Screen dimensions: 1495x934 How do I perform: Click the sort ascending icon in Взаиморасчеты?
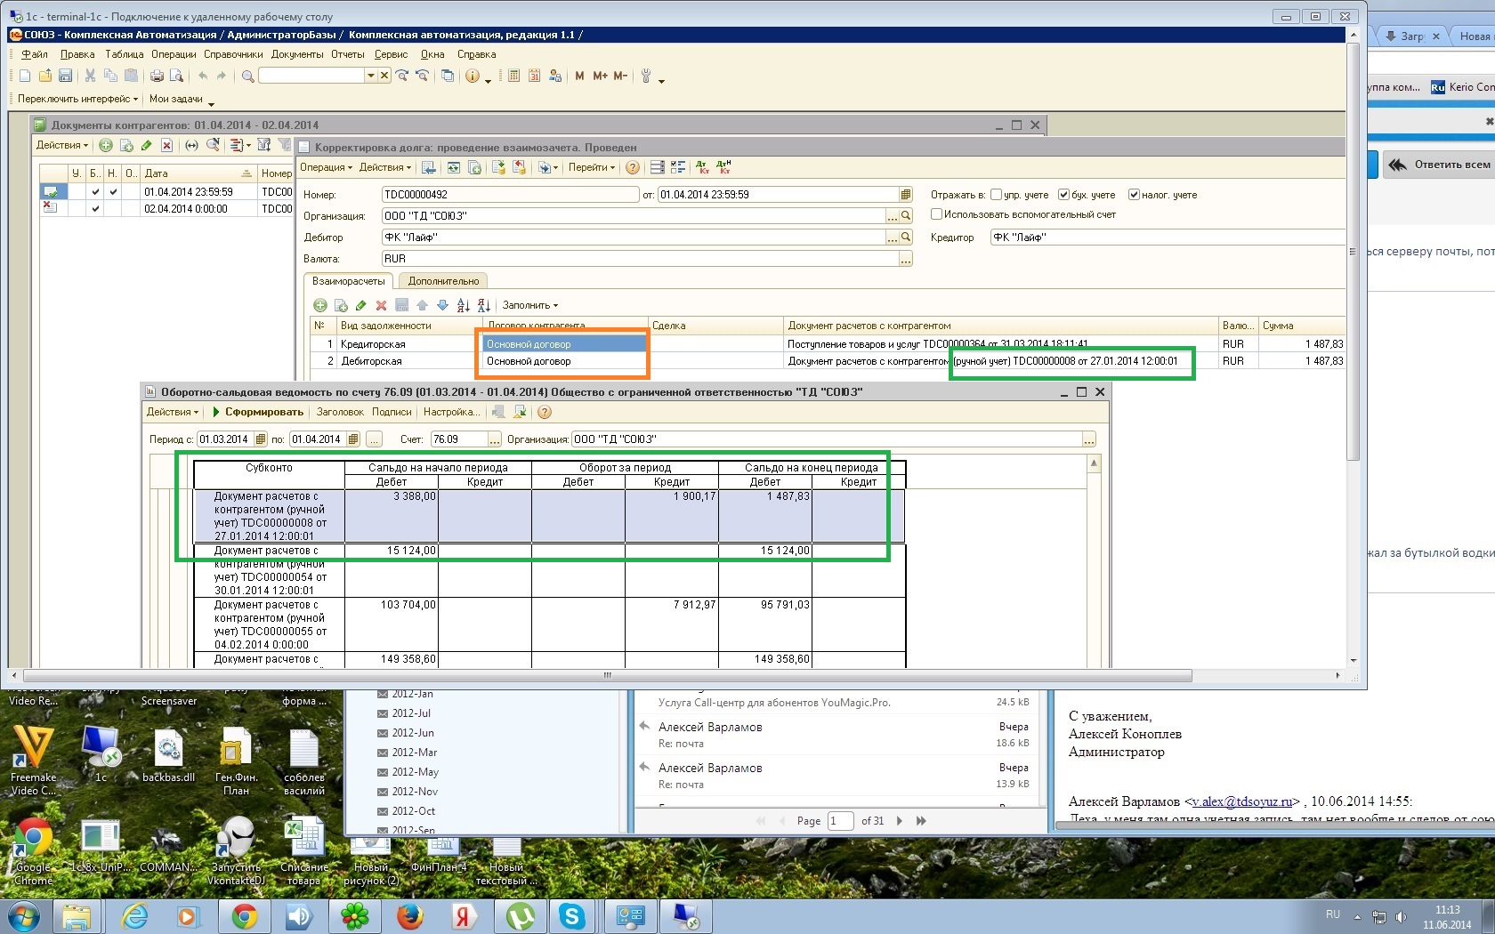(x=463, y=305)
